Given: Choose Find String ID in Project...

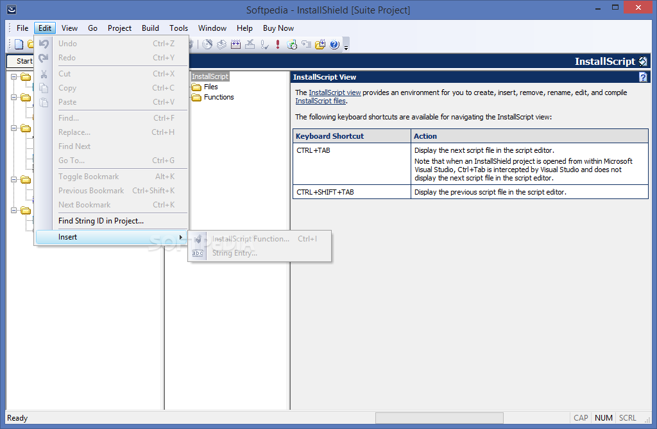Looking at the screenshot, I should click(112, 221).
